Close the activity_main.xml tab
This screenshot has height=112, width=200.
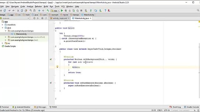(69, 18)
